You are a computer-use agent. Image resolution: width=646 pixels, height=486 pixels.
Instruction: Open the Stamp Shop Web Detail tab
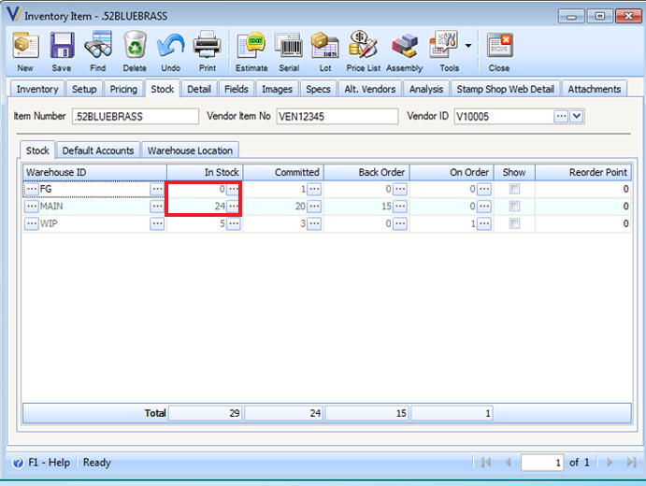[x=505, y=89]
